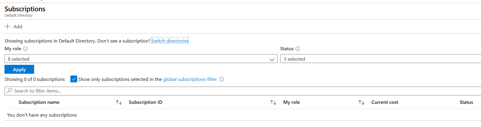Open the Status 3 selected dropdown

[380, 59]
